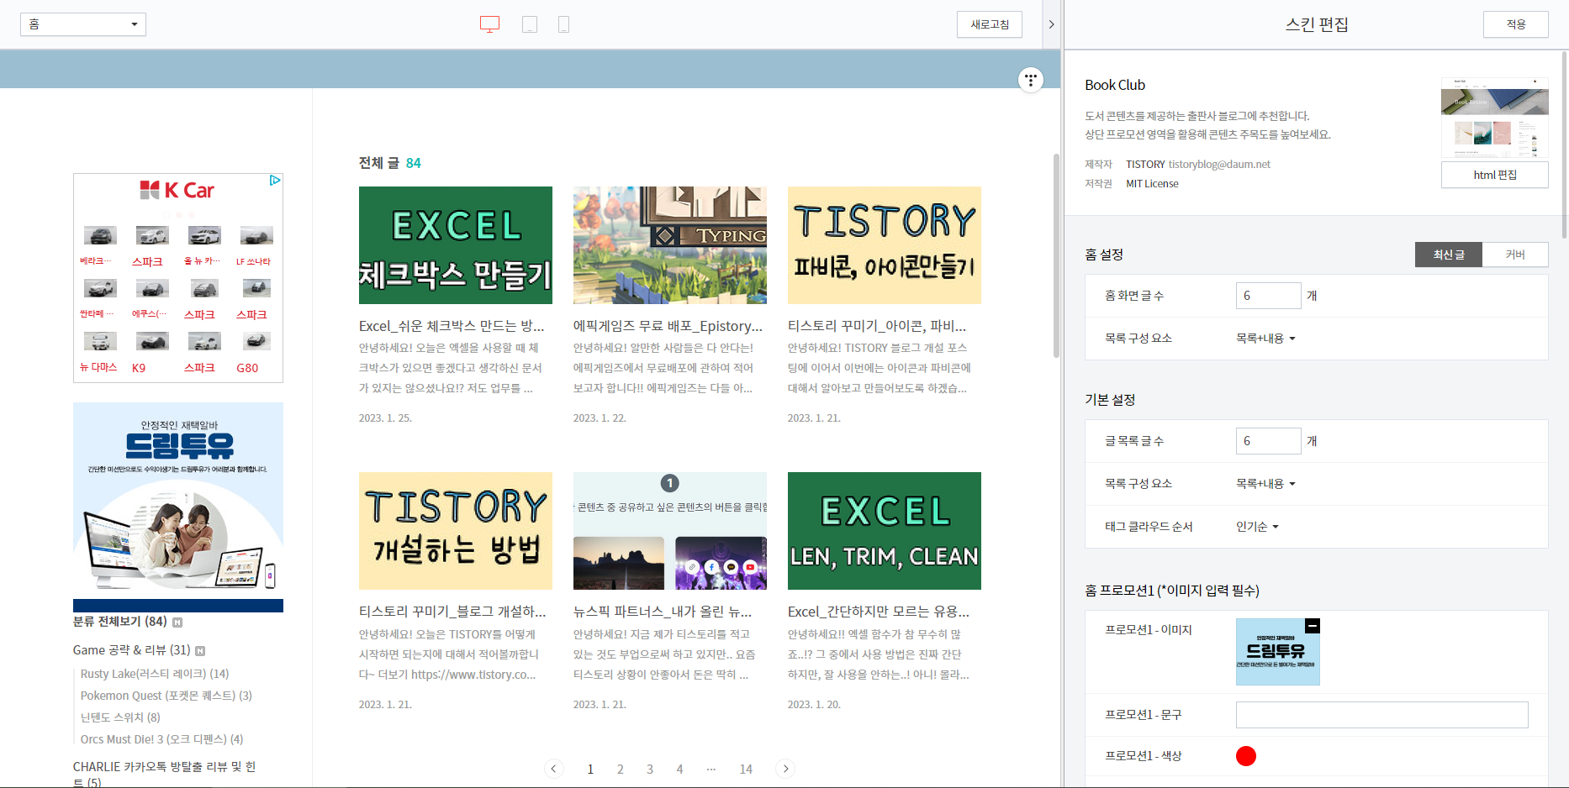The height and width of the screenshot is (788, 1569).
Task: Click the 적용 button
Action: click(x=1516, y=24)
